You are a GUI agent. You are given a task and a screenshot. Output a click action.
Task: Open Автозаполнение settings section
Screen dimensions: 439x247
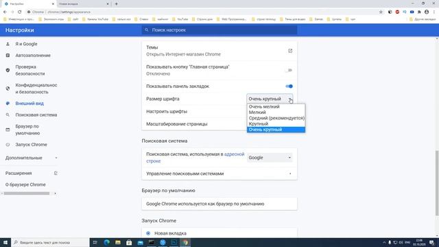pos(33,56)
